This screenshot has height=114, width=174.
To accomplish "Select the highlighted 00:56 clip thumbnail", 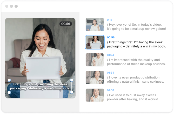I will point(95,42).
